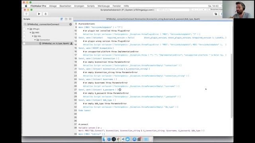255x143 pixels.
Task: Click the plus button to create new script
Action: tap(26, 14)
